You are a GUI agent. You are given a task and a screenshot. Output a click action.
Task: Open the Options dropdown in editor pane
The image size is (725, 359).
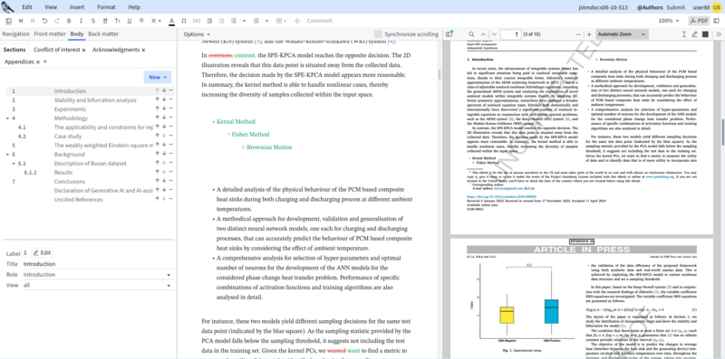pos(197,34)
